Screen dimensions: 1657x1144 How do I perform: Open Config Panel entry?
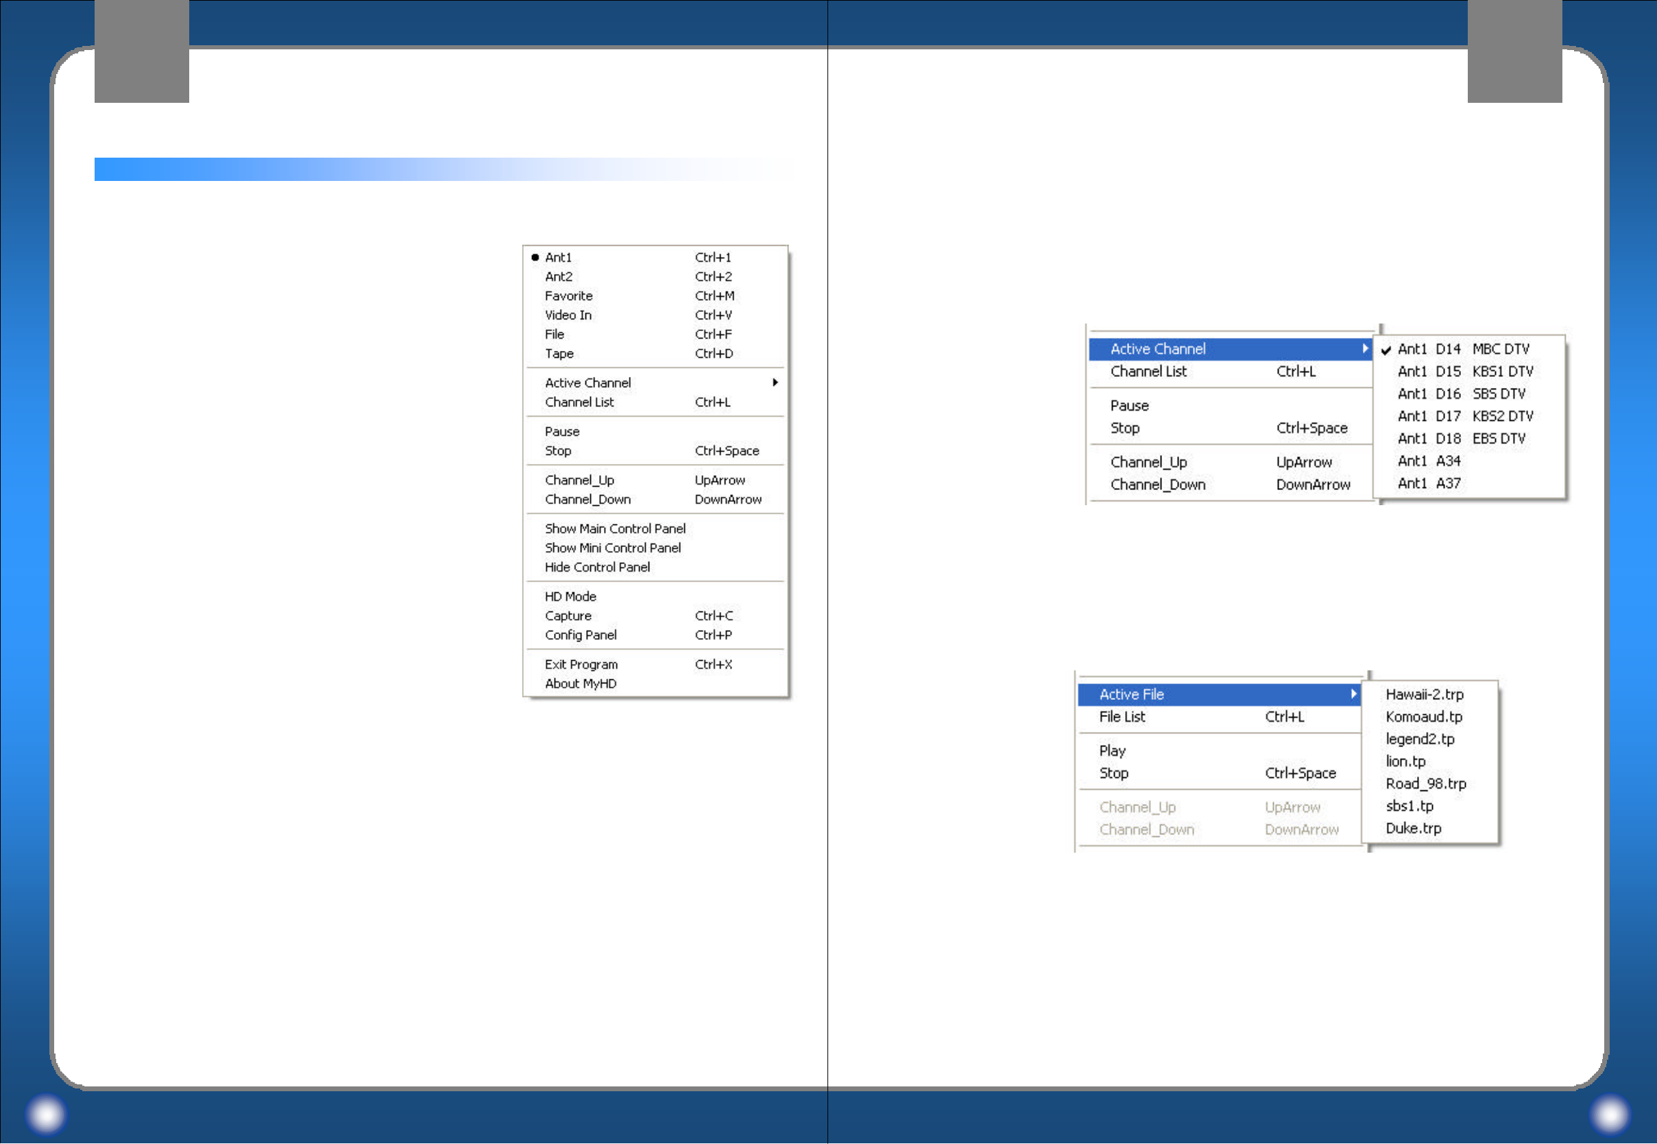coord(581,636)
